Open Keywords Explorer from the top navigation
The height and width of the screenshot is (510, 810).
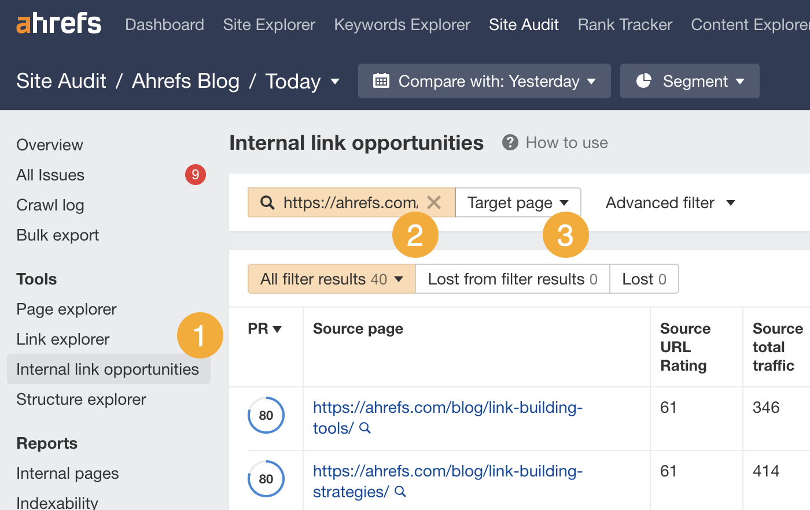[402, 24]
